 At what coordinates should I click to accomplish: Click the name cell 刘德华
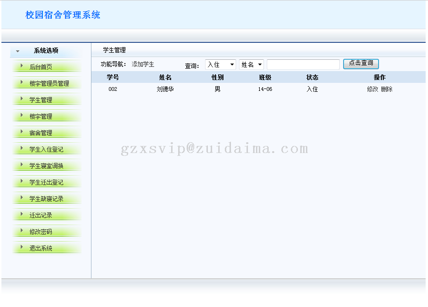pyautogui.click(x=165, y=89)
